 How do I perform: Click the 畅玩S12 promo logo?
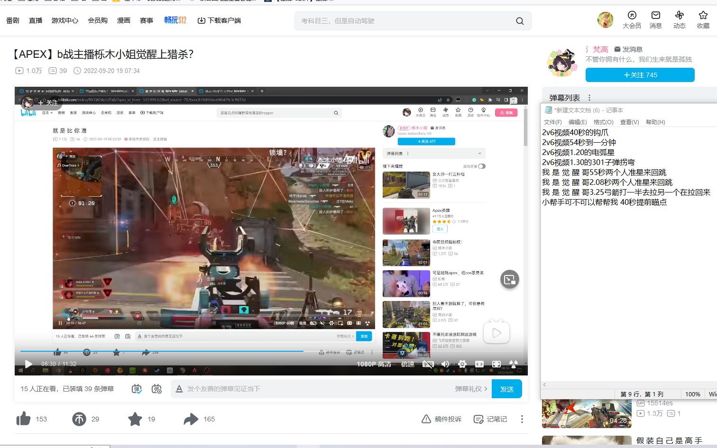175,20
